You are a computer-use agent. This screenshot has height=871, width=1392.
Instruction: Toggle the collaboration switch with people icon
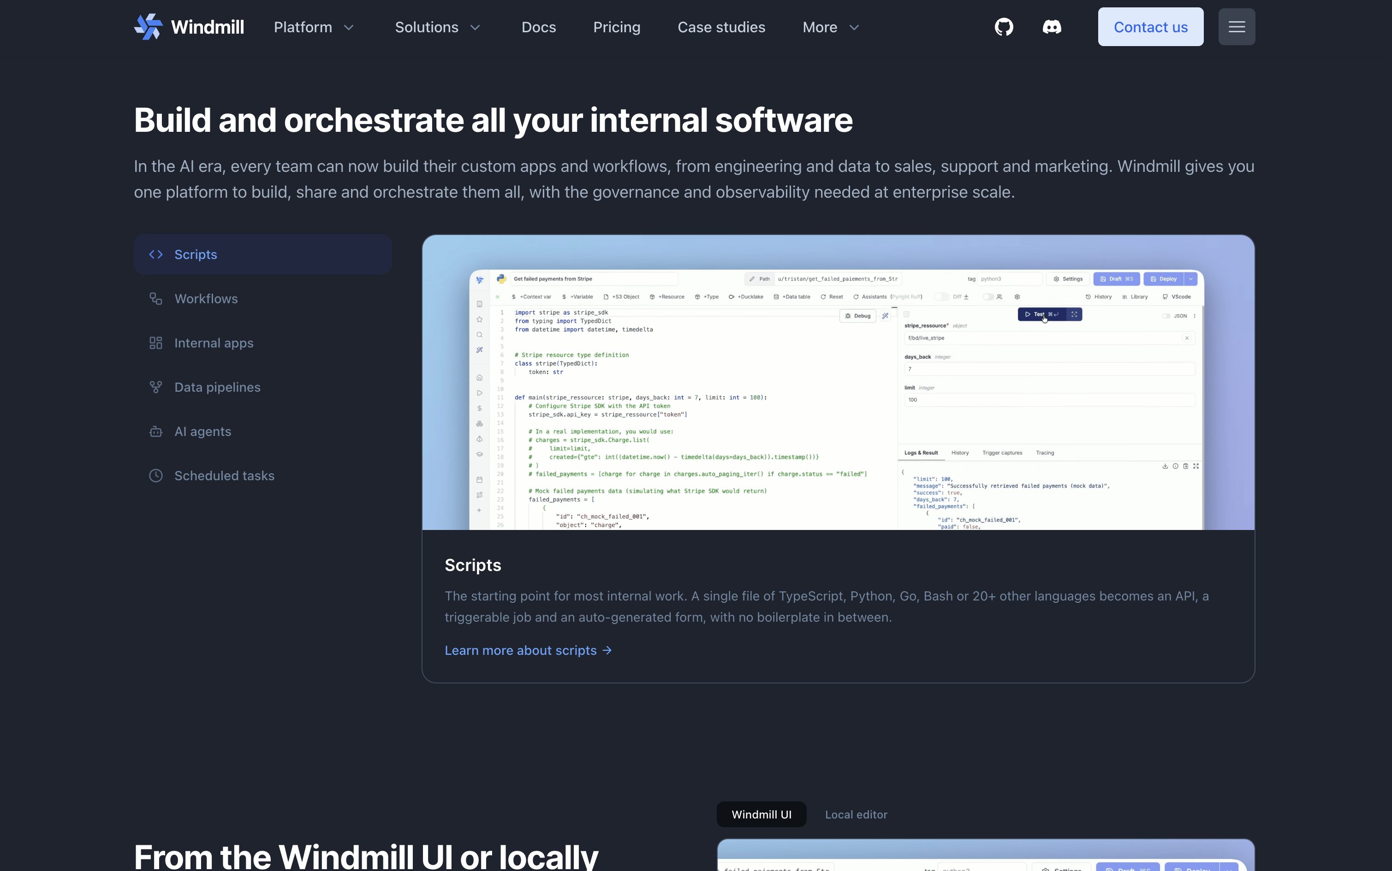coord(988,297)
